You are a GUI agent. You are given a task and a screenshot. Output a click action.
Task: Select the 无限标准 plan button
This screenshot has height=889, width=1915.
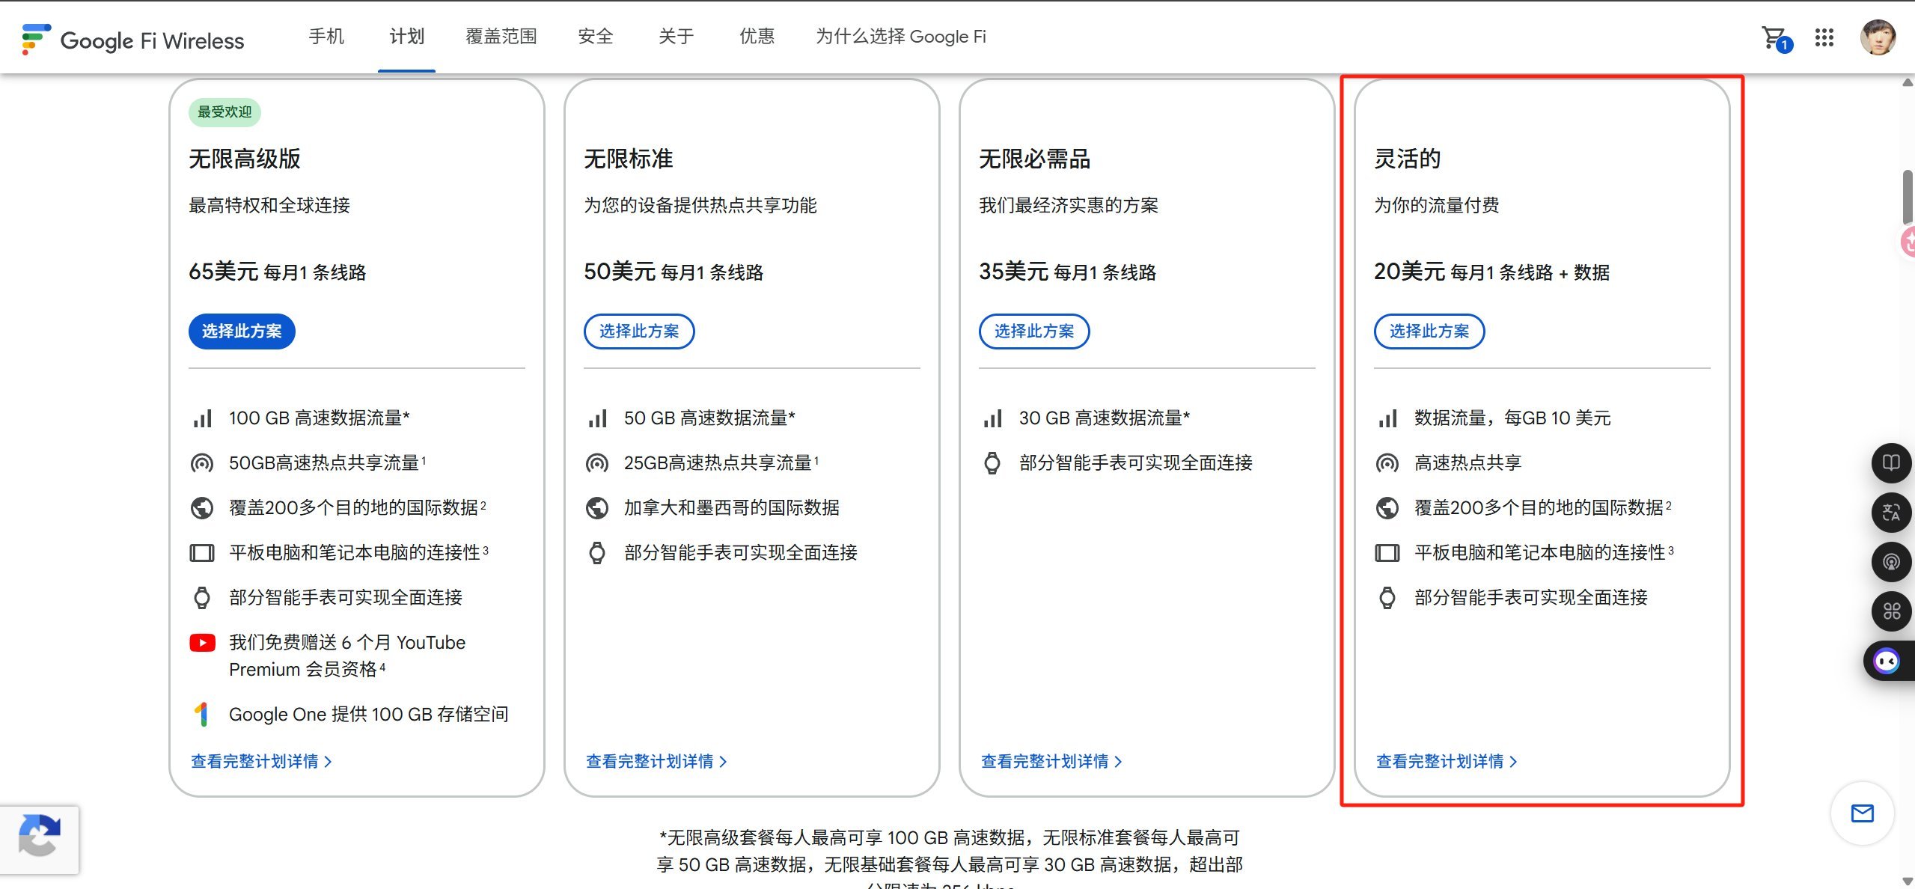pos(638,332)
